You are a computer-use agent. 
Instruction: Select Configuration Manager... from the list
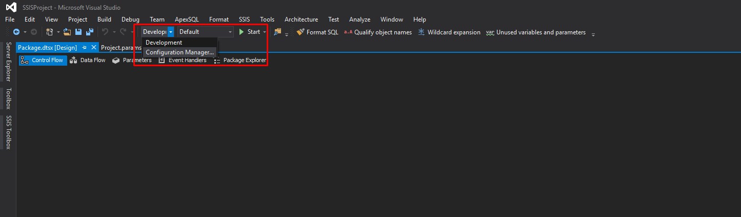point(179,52)
